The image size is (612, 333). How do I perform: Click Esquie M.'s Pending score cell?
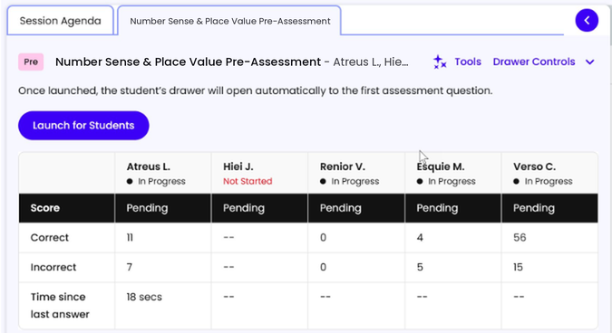coord(453,208)
